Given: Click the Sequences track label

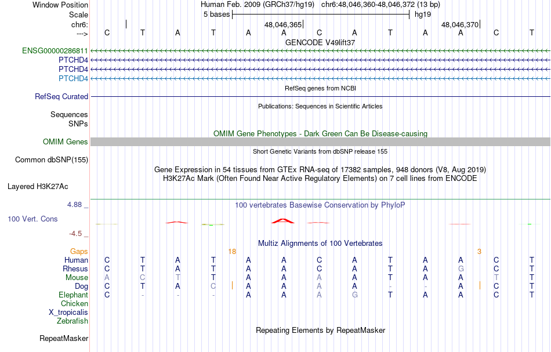Looking at the screenshot, I should click(69, 114).
